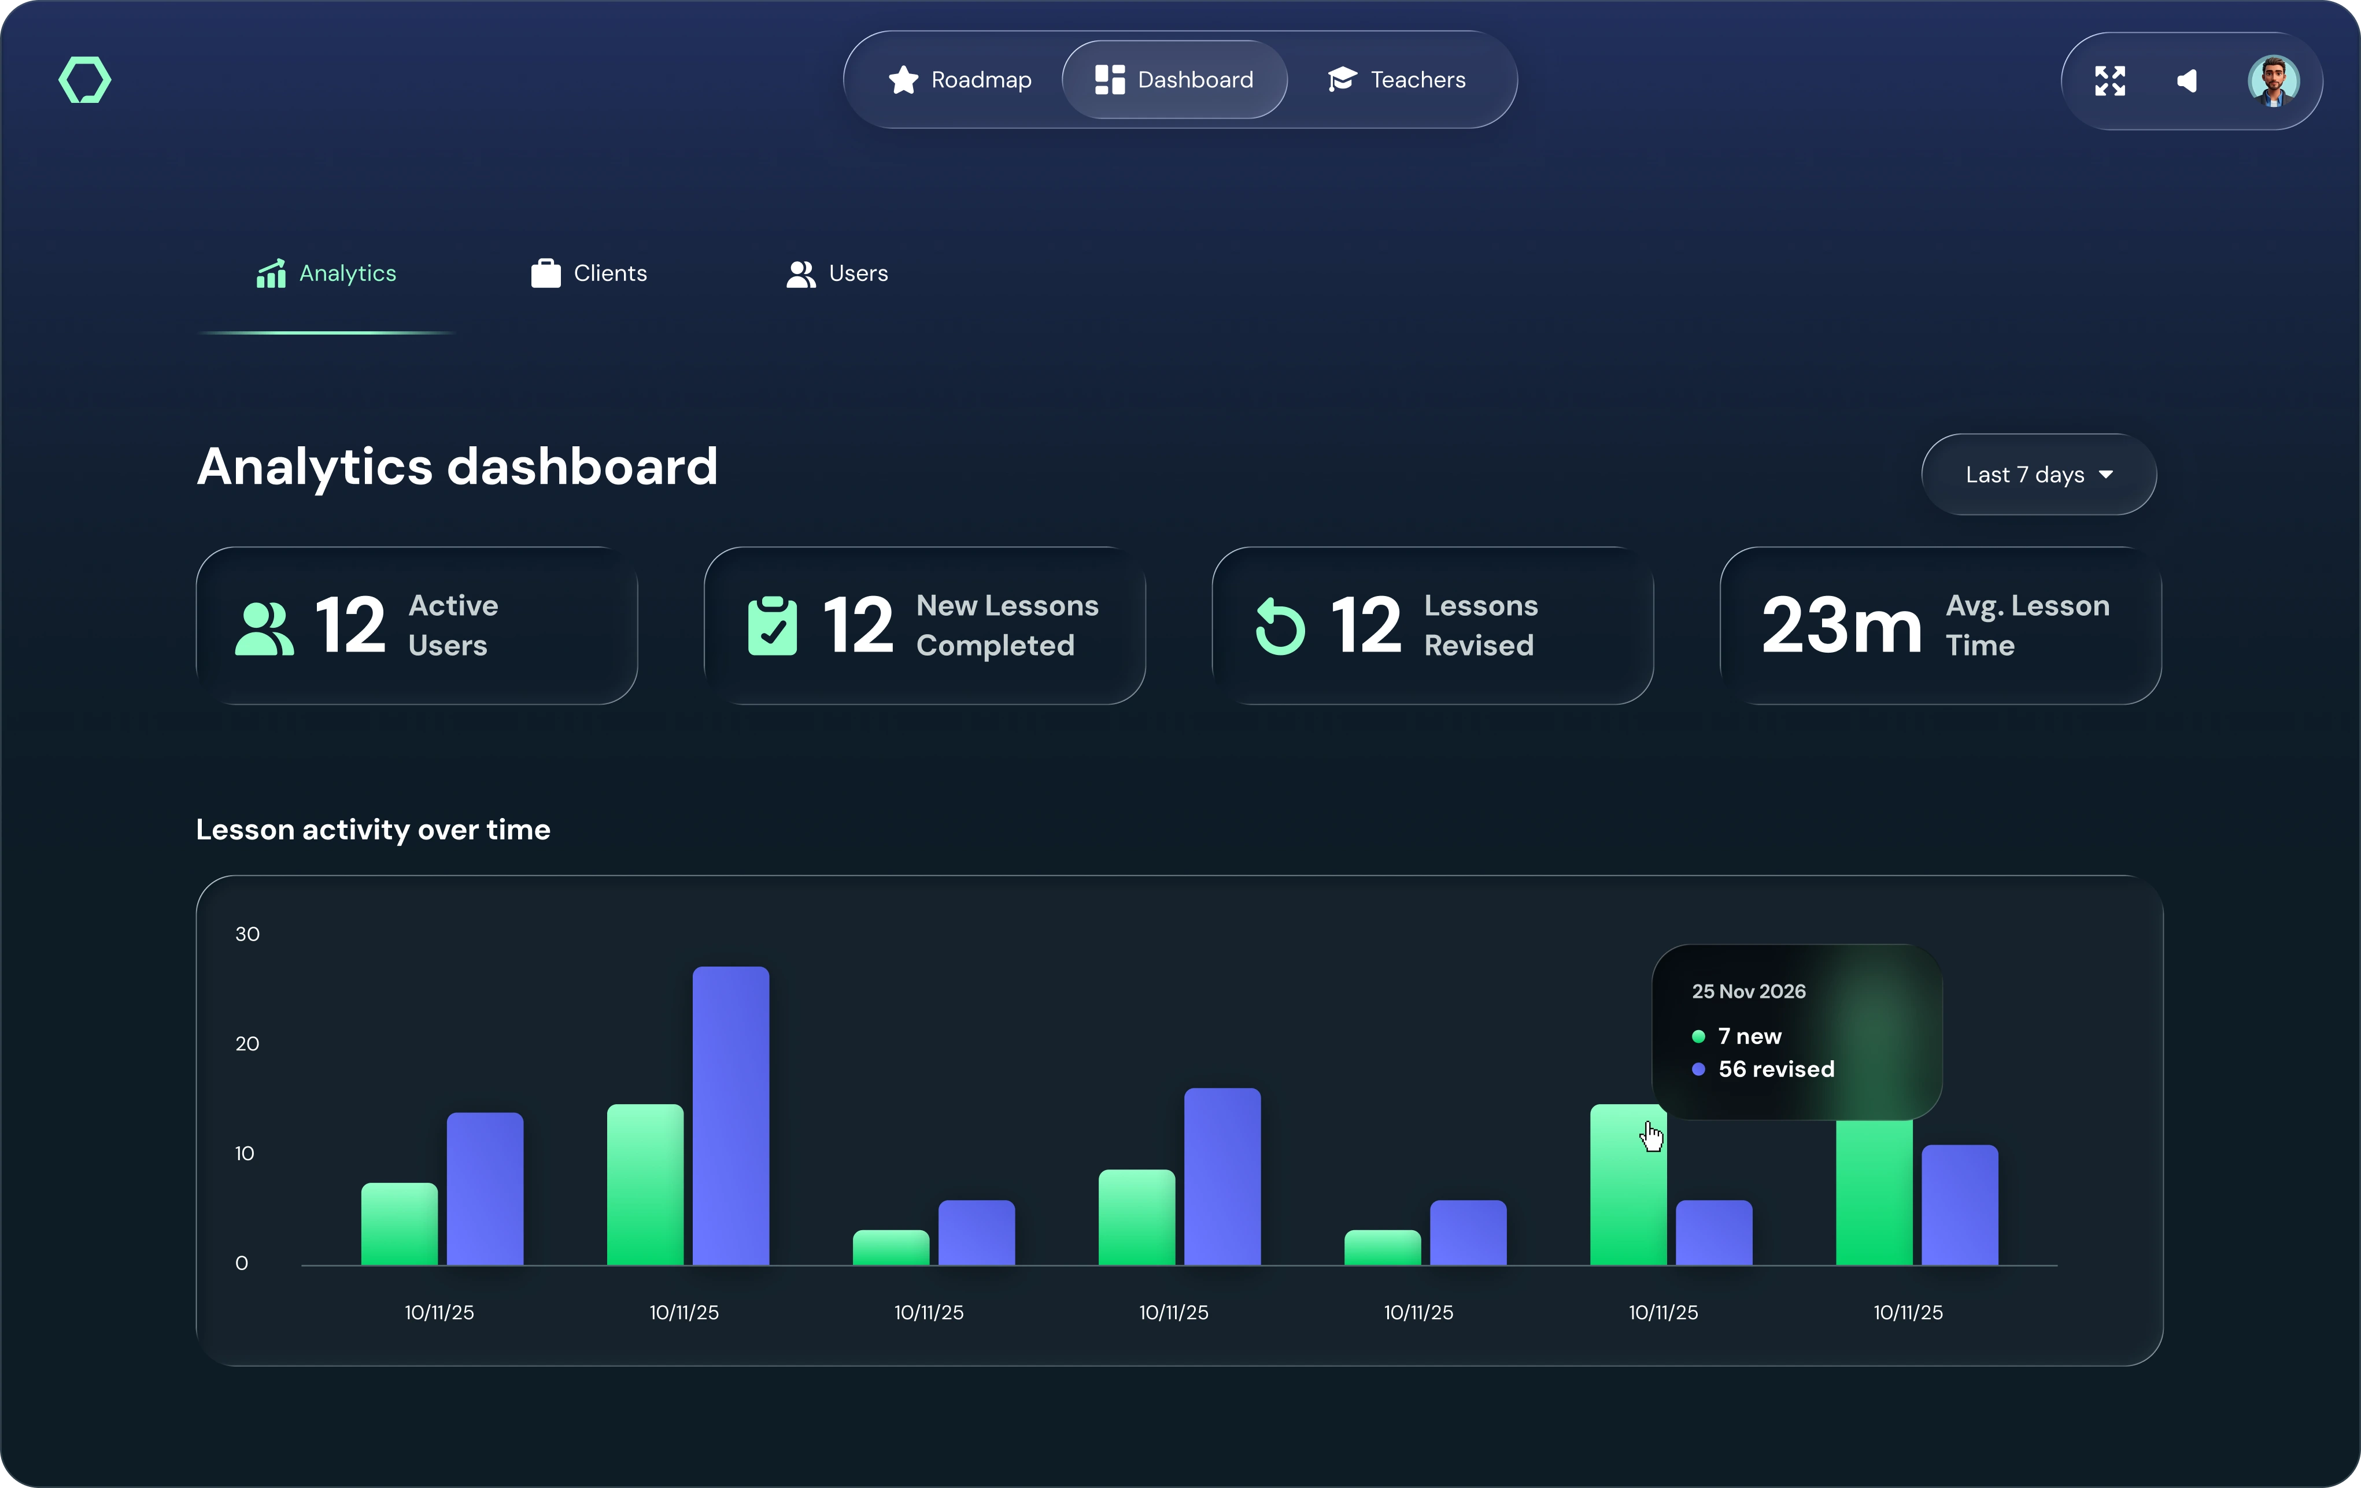Click the fullscreen expand icon

pos(2110,80)
